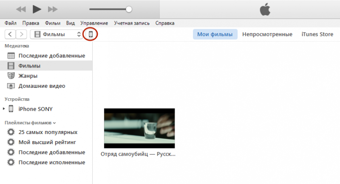Open the Вид menu

click(71, 23)
